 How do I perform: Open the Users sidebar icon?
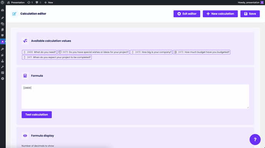point(3,61)
